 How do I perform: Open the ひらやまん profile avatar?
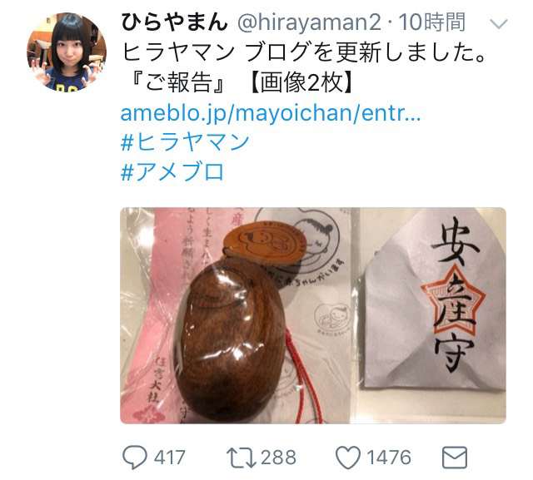[67, 52]
